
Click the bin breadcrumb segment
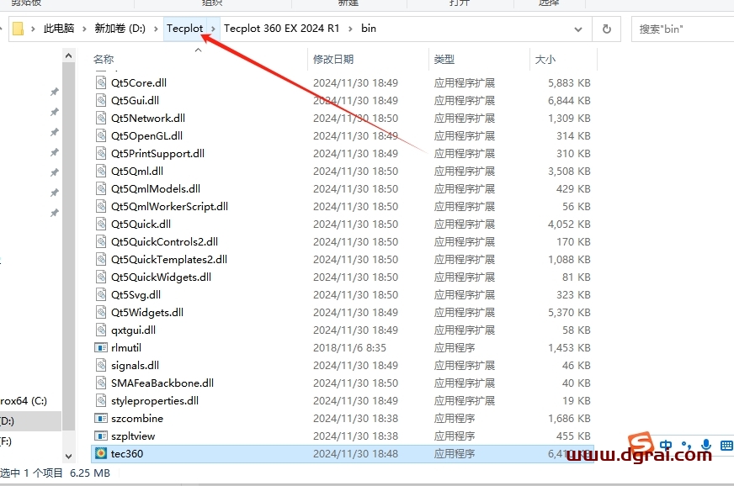click(x=369, y=29)
